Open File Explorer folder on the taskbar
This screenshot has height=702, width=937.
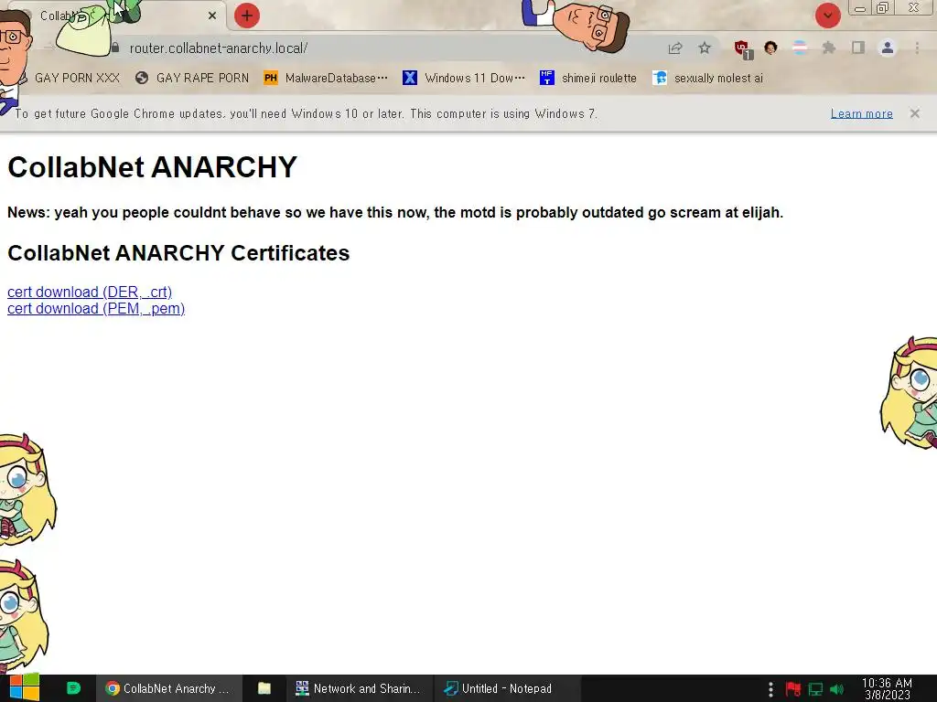tap(264, 688)
